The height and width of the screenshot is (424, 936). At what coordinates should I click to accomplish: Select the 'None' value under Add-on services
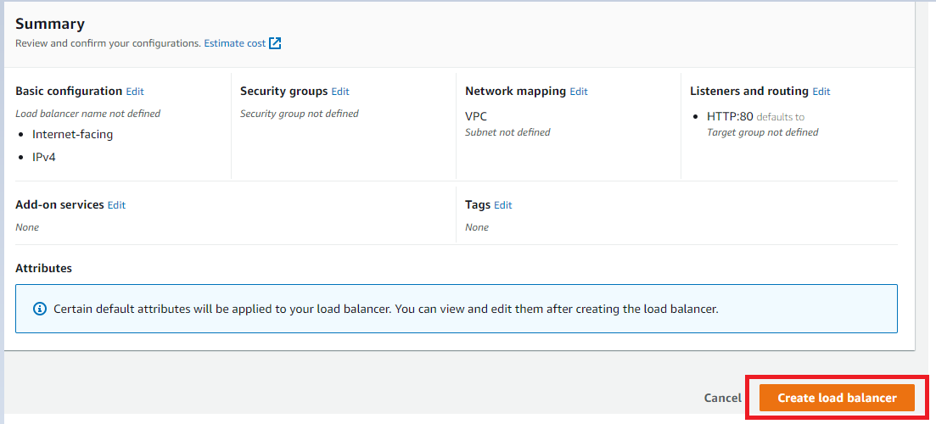pos(27,226)
